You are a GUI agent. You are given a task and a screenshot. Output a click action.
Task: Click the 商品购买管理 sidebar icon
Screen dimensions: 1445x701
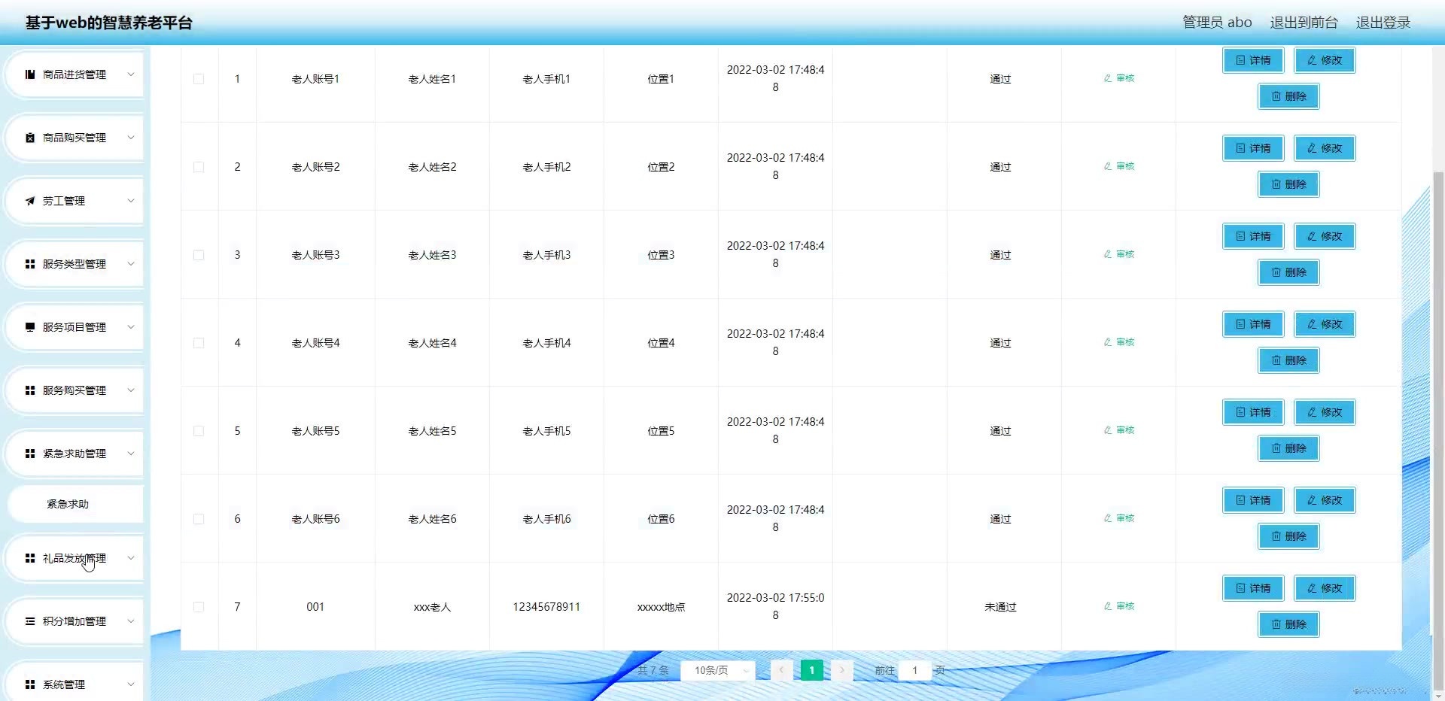[x=30, y=138]
